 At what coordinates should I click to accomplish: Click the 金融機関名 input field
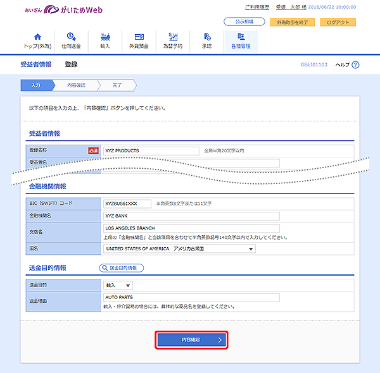[x=191, y=216]
